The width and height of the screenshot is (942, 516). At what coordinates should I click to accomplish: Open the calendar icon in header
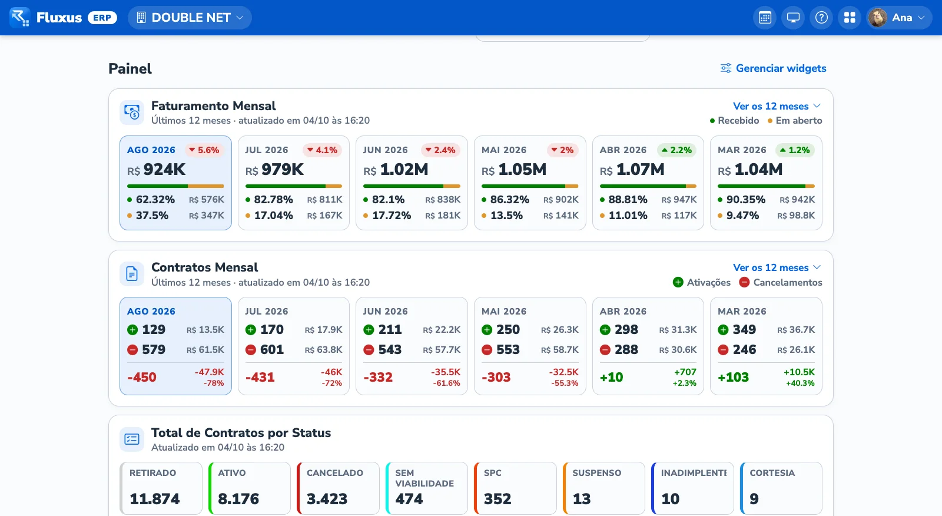pos(765,18)
